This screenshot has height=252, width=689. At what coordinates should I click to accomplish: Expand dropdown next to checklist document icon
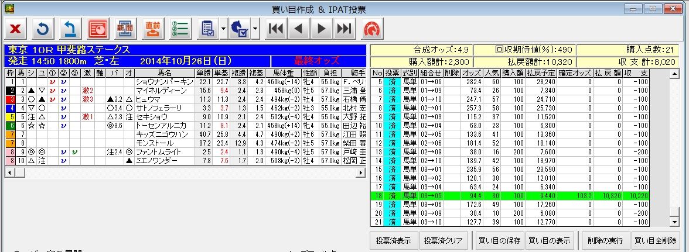(x=223, y=29)
